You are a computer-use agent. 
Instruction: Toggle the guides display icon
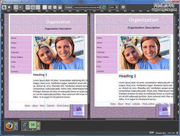(x=33, y=7)
